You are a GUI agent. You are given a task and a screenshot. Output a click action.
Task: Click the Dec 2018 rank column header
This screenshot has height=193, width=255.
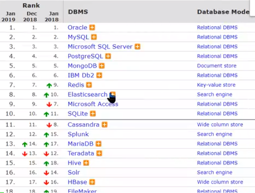pyautogui.click(x=30, y=17)
